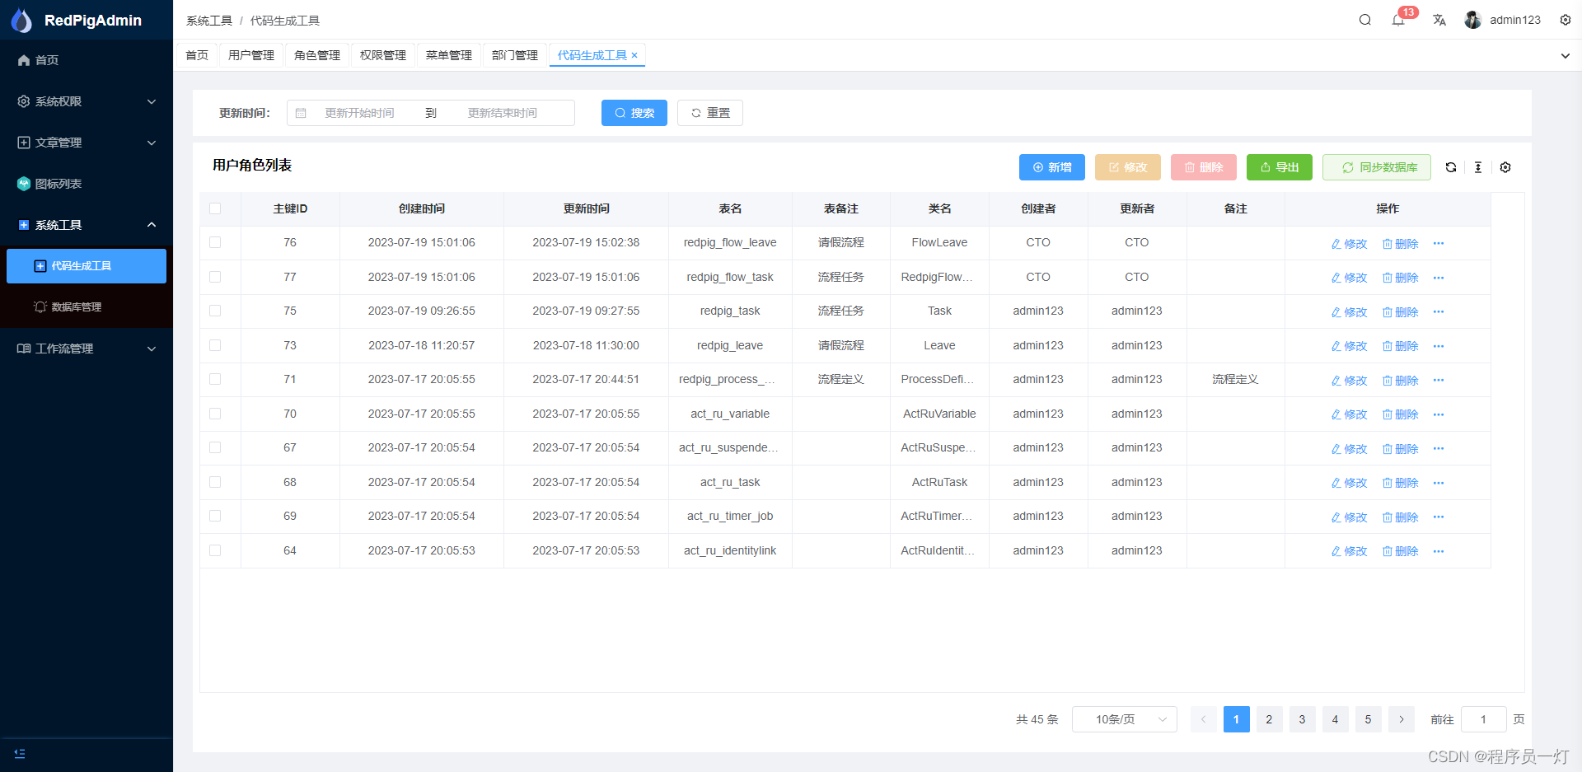Toggle the select-all header checkbox

(215, 208)
